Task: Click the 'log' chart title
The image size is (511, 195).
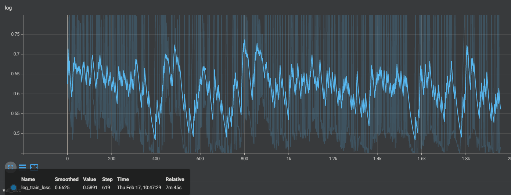Action: (8, 8)
